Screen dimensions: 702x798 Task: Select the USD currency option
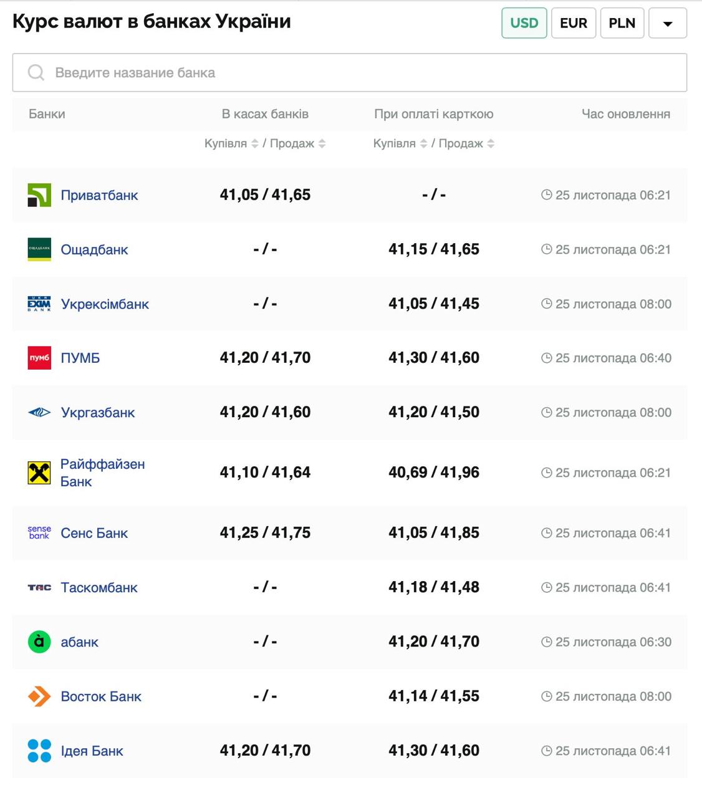(x=524, y=23)
